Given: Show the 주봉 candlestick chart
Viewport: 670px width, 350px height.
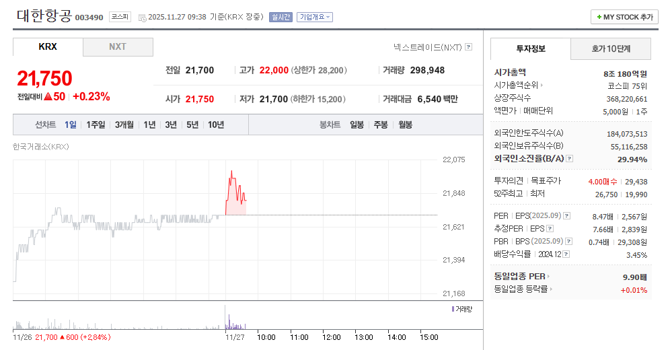Looking at the screenshot, I should point(381,125).
